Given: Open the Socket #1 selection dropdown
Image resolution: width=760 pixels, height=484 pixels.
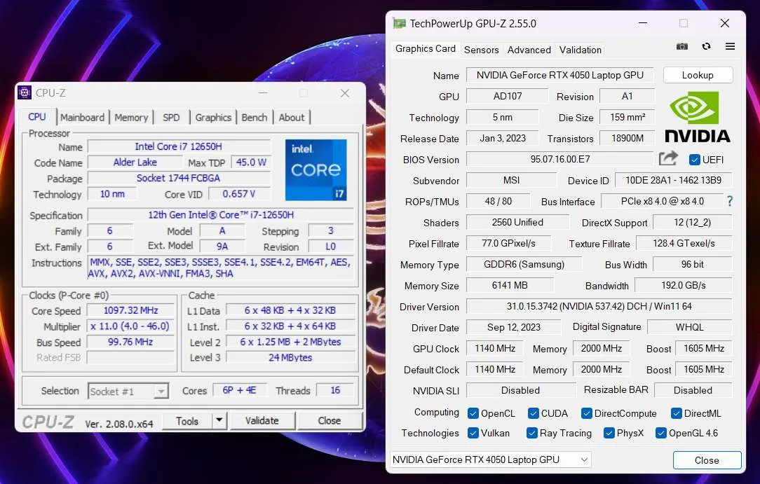Looking at the screenshot, I should [x=128, y=391].
